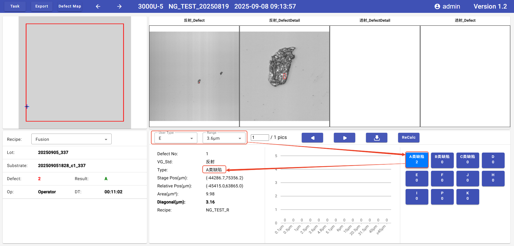Open the Task menu
The height and width of the screenshot is (246, 514).
(x=15, y=6)
